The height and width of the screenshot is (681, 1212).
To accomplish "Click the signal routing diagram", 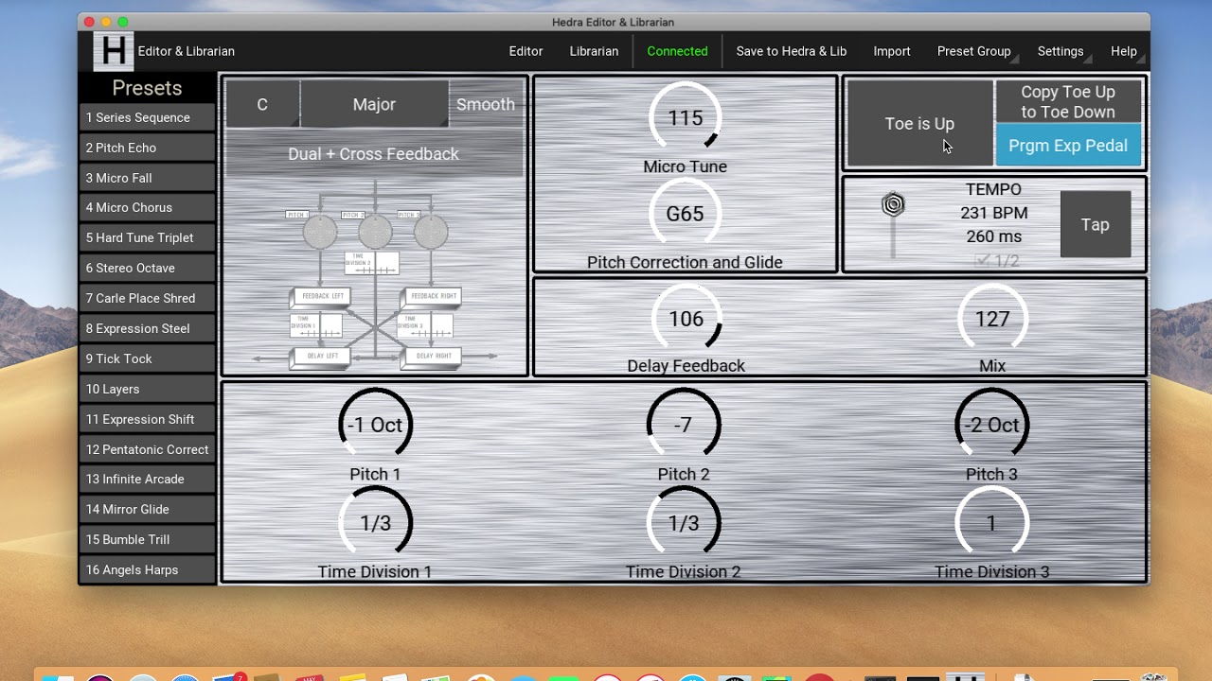I will tap(376, 274).
